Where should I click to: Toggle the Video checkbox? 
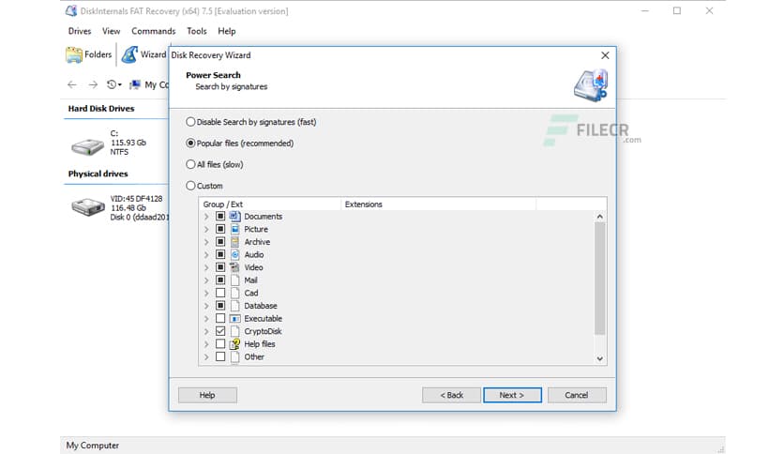(x=220, y=267)
